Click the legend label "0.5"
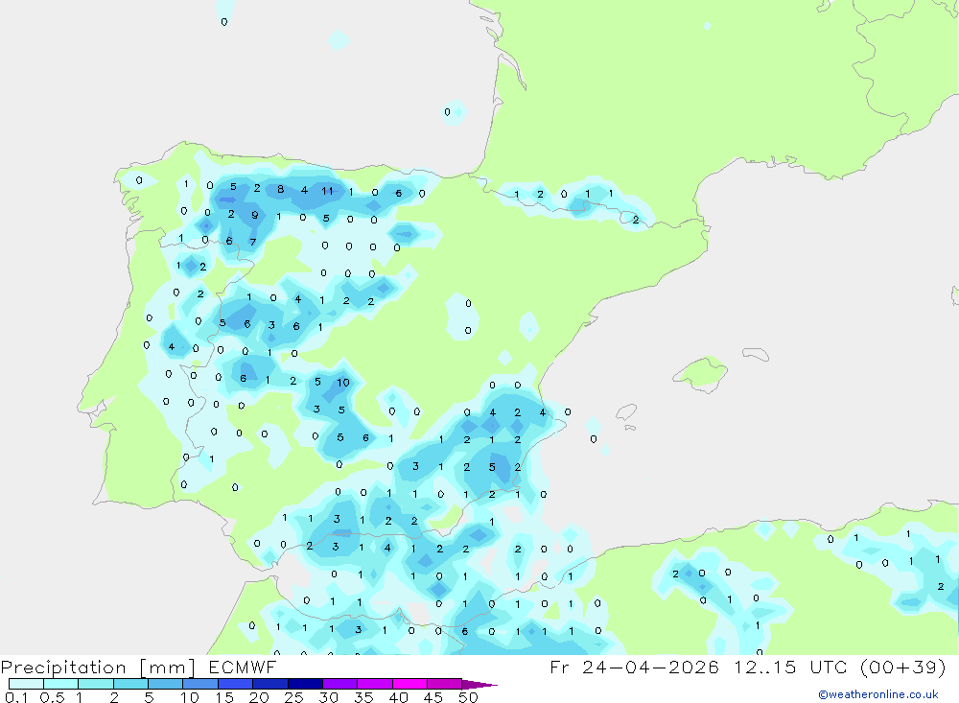 click(52, 697)
